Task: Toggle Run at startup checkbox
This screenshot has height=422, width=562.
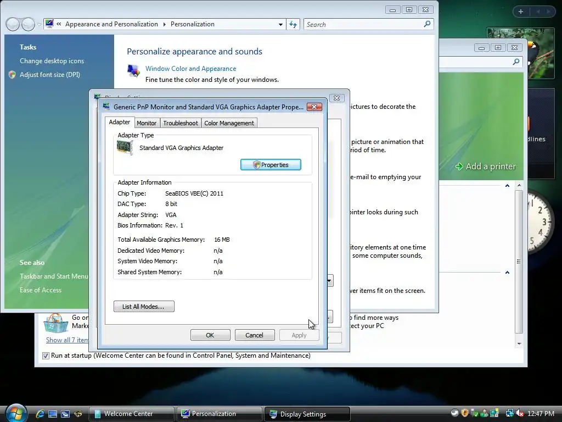Action: [46, 356]
